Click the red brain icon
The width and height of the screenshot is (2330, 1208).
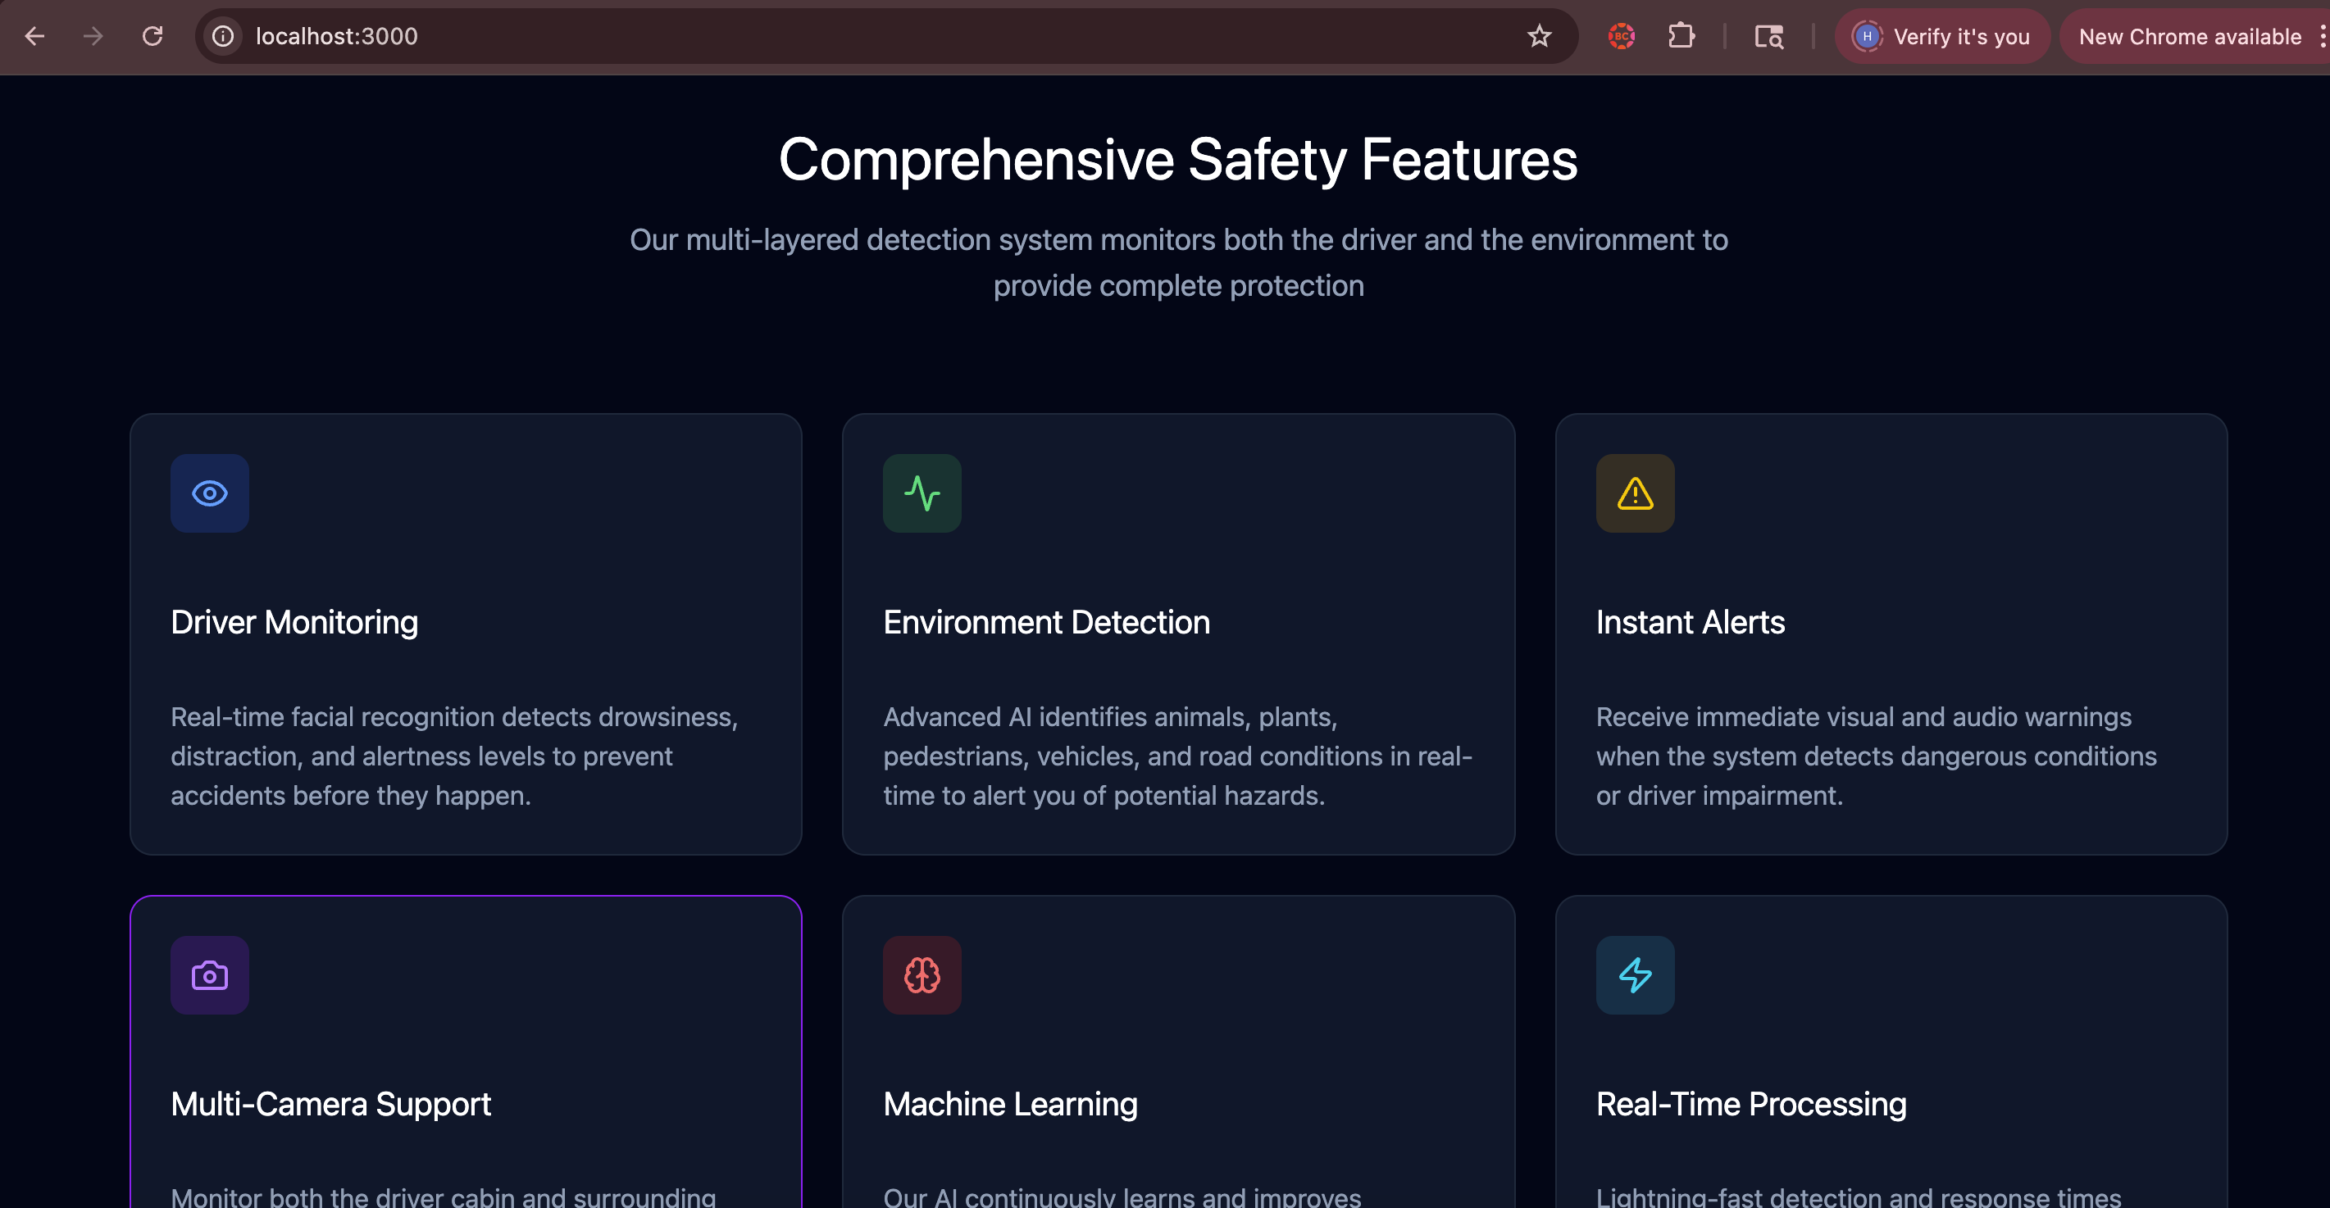[922, 975]
